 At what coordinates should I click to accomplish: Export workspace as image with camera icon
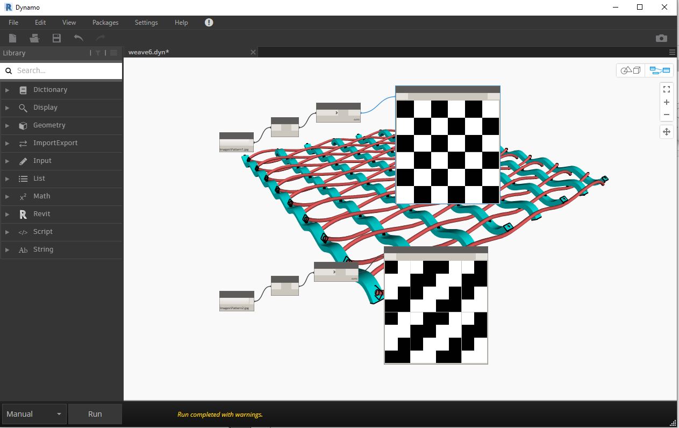click(661, 38)
